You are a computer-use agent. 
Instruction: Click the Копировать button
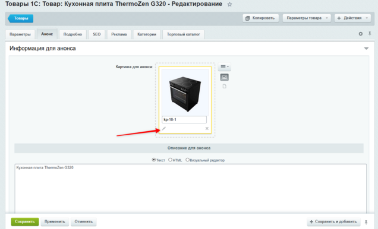click(260, 18)
